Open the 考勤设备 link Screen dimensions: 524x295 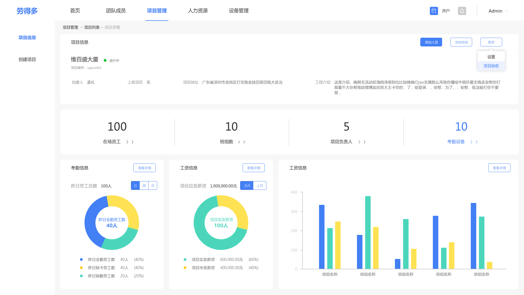click(x=456, y=141)
